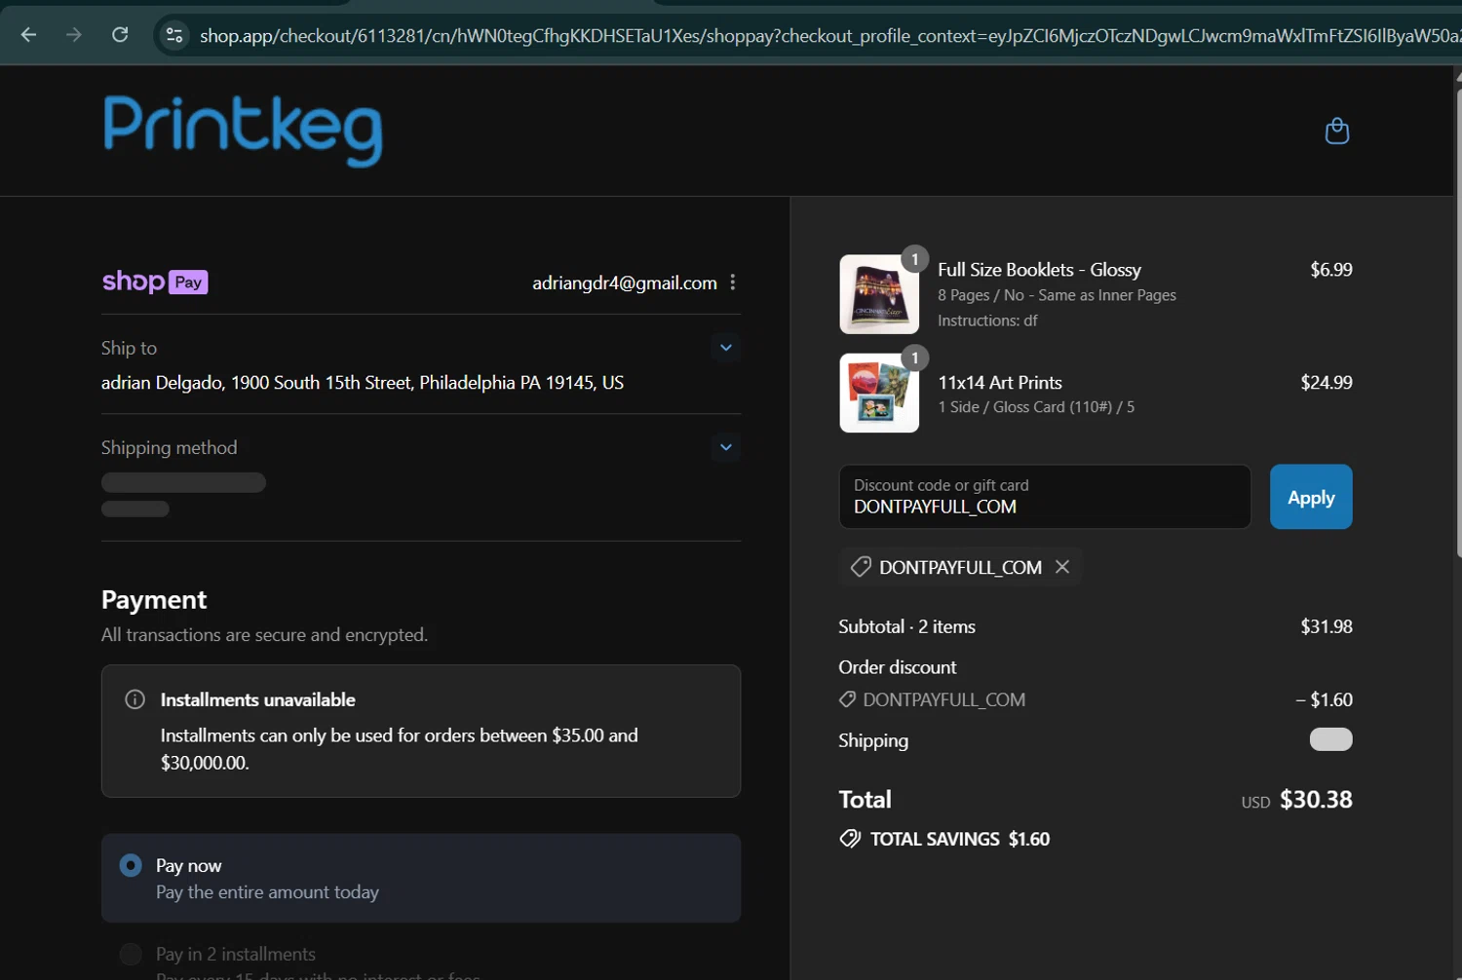Select the Pay now radio button
This screenshot has width=1462, height=980.
point(131,865)
